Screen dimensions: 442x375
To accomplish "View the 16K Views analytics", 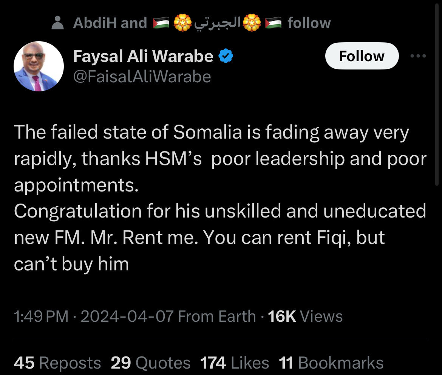I will coord(305,316).
